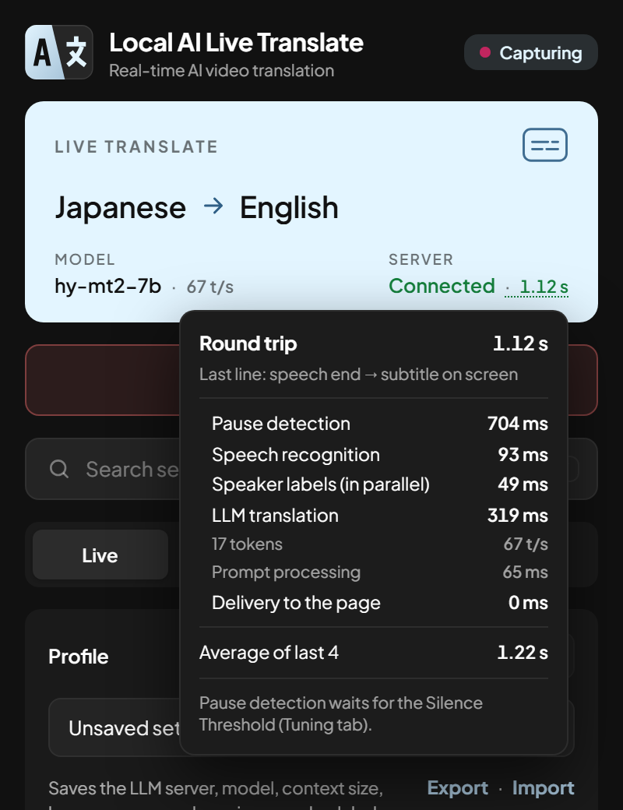Click the Export link

point(458,787)
